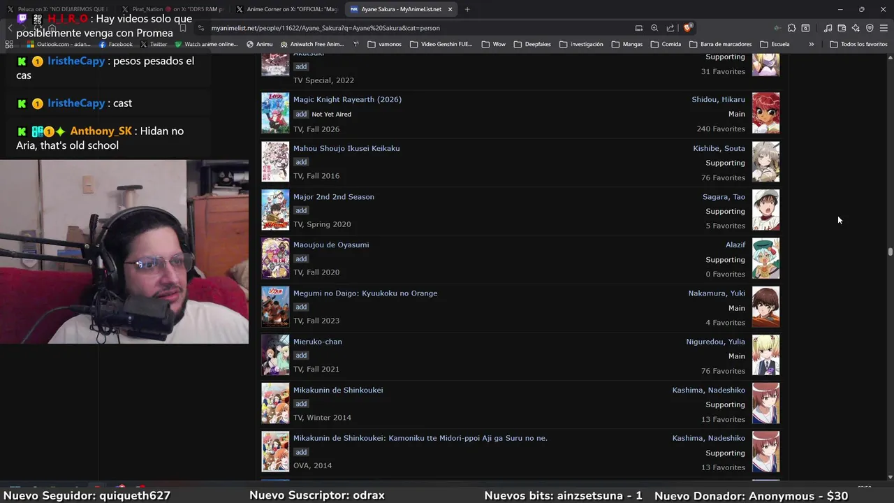The height and width of the screenshot is (503, 894).
Task: Open the Video Genshin FUE bookmarks folder
Action: click(x=441, y=44)
